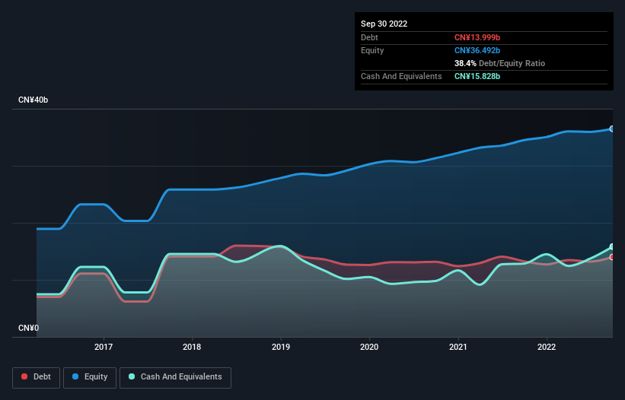Toggle the Debt series legend button

(37, 377)
